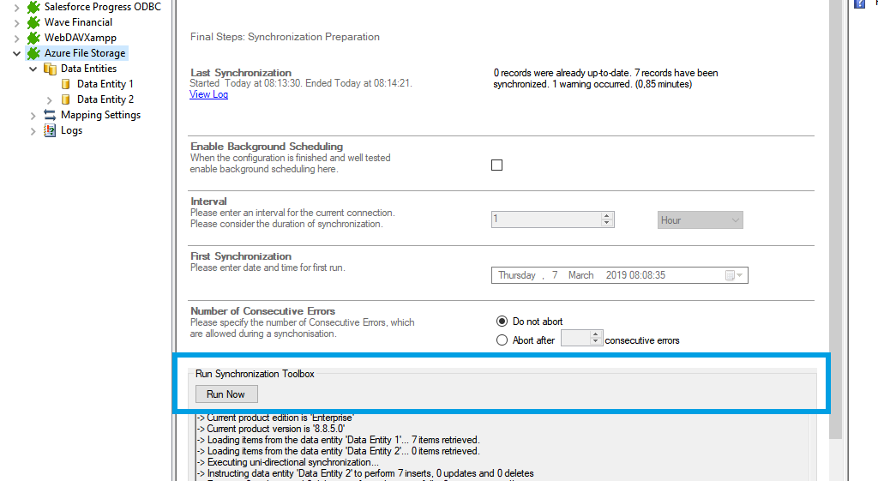This screenshot has width=878, height=481.
Task: Click the Data Entity 1 database icon
Action: pos(66,84)
